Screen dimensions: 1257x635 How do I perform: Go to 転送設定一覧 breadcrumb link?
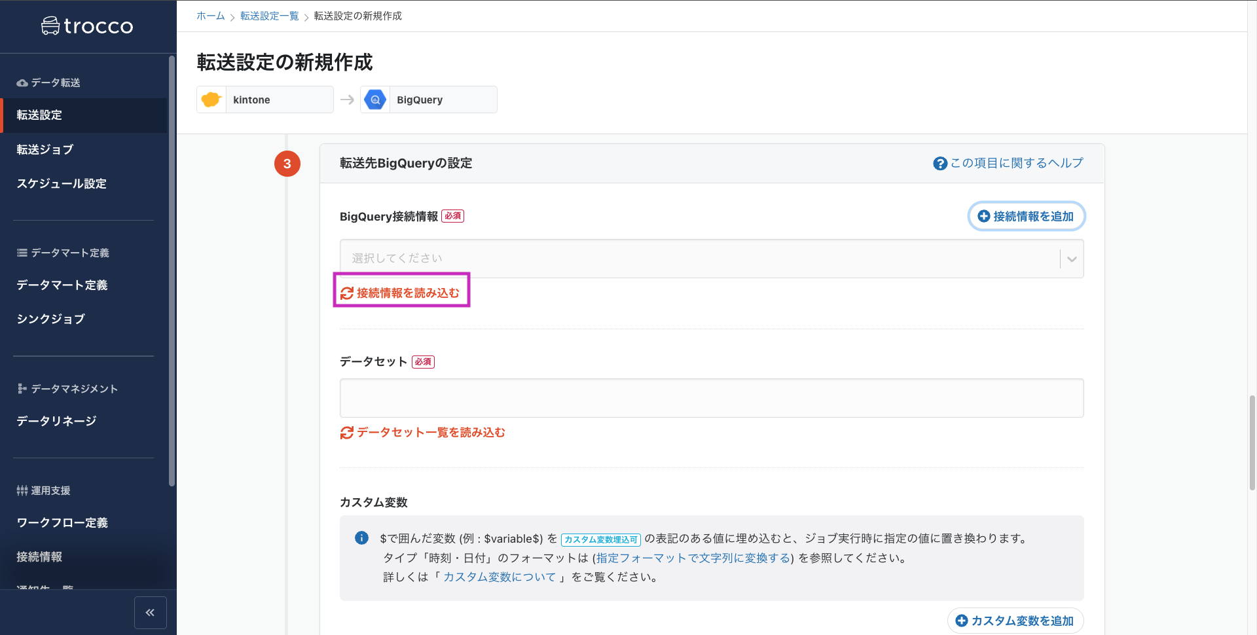(269, 16)
